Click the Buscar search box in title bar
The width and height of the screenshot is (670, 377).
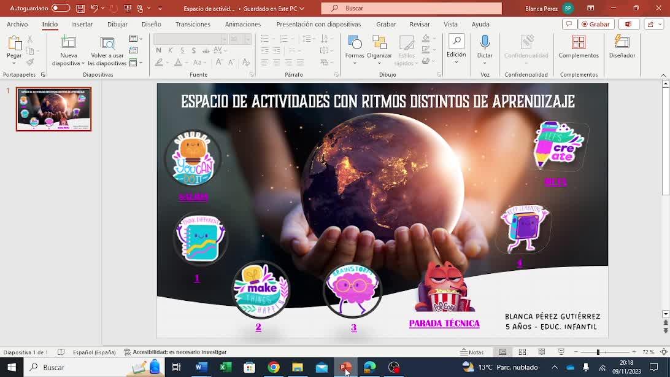[x=412, y=8]
